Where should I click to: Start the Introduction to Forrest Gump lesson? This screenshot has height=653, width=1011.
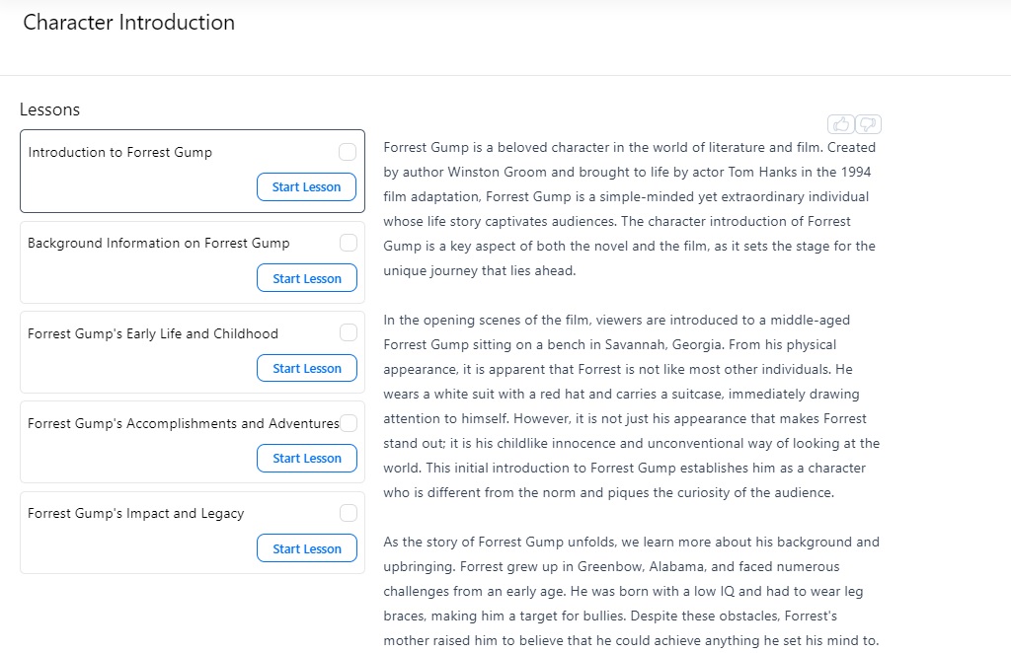coord(306,187)
